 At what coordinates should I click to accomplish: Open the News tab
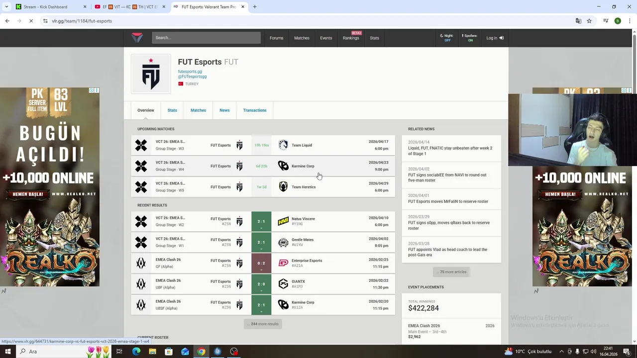[x=224, y=110]
